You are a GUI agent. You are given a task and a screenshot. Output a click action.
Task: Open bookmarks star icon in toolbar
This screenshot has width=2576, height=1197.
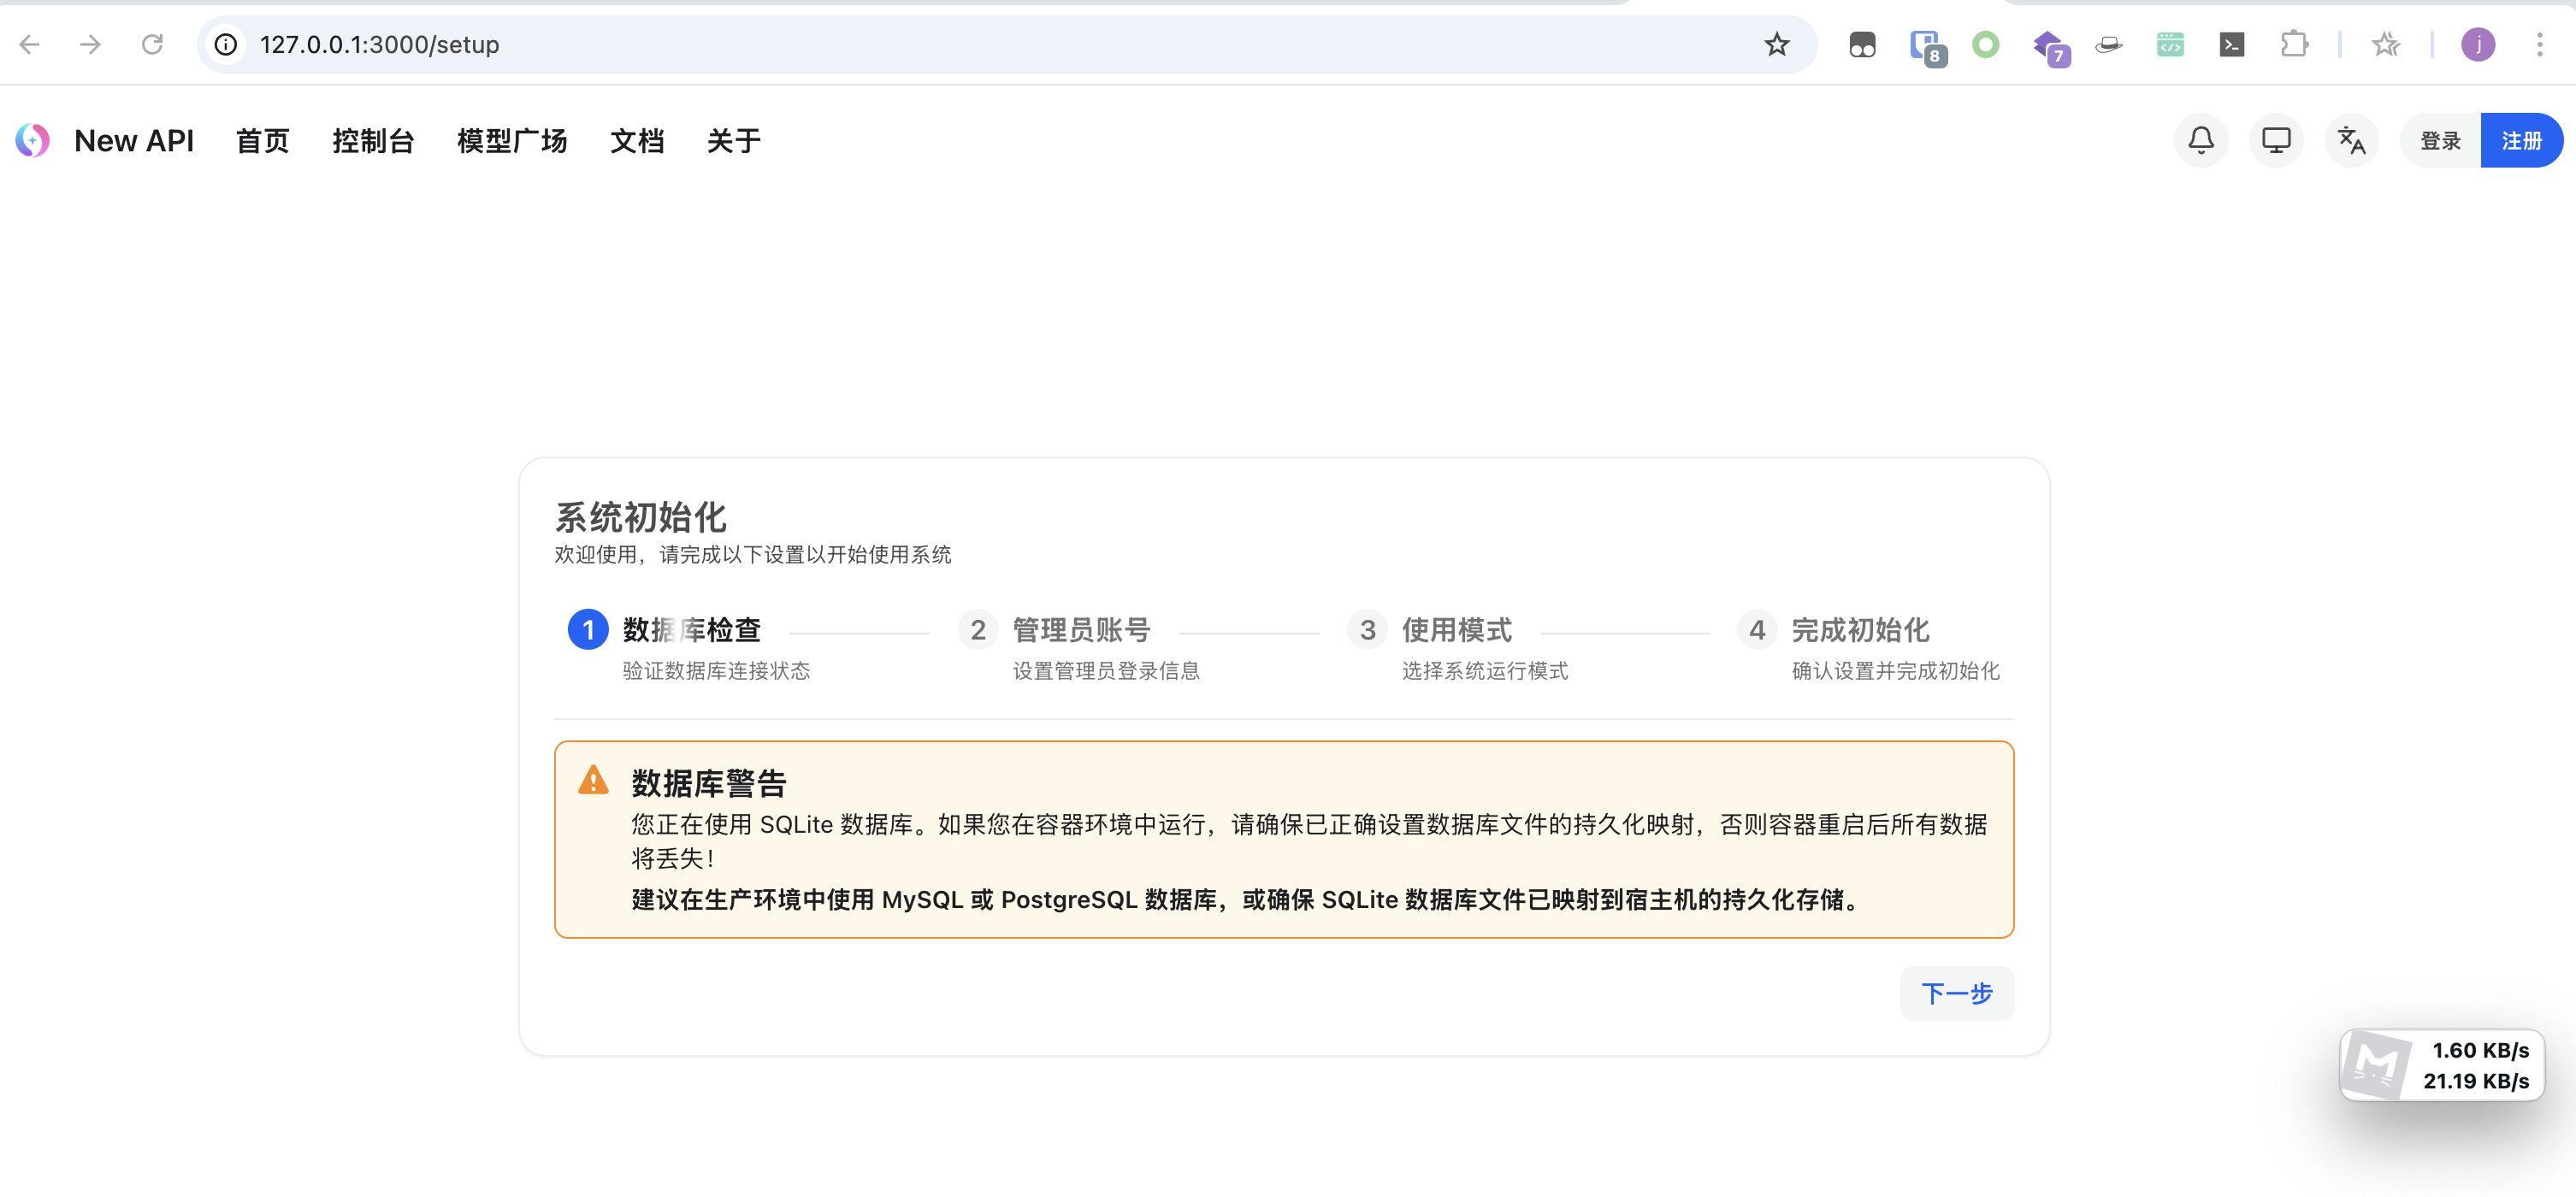tap(2386, 44)
